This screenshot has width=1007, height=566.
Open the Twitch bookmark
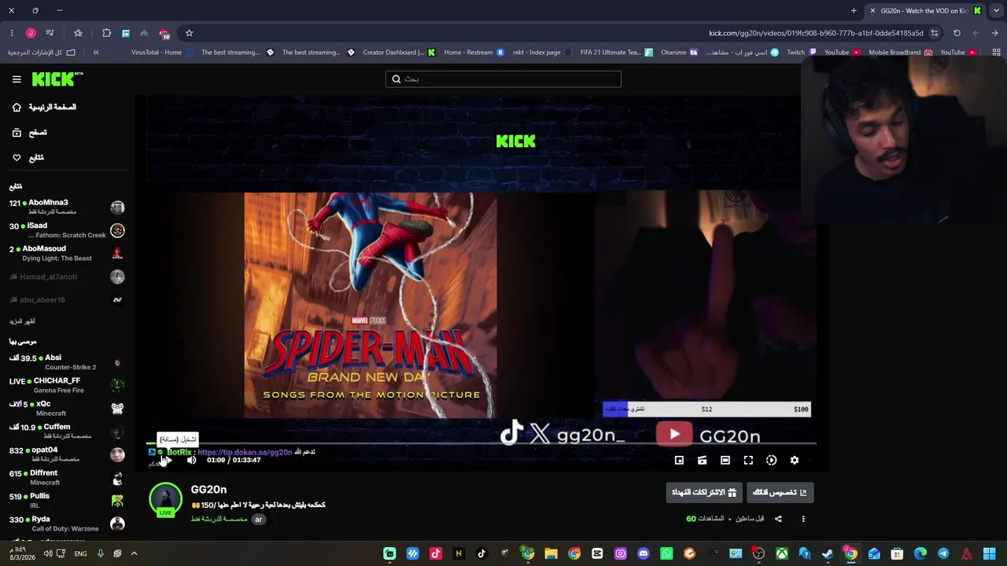pyautogui.click(x=801, y=53)
